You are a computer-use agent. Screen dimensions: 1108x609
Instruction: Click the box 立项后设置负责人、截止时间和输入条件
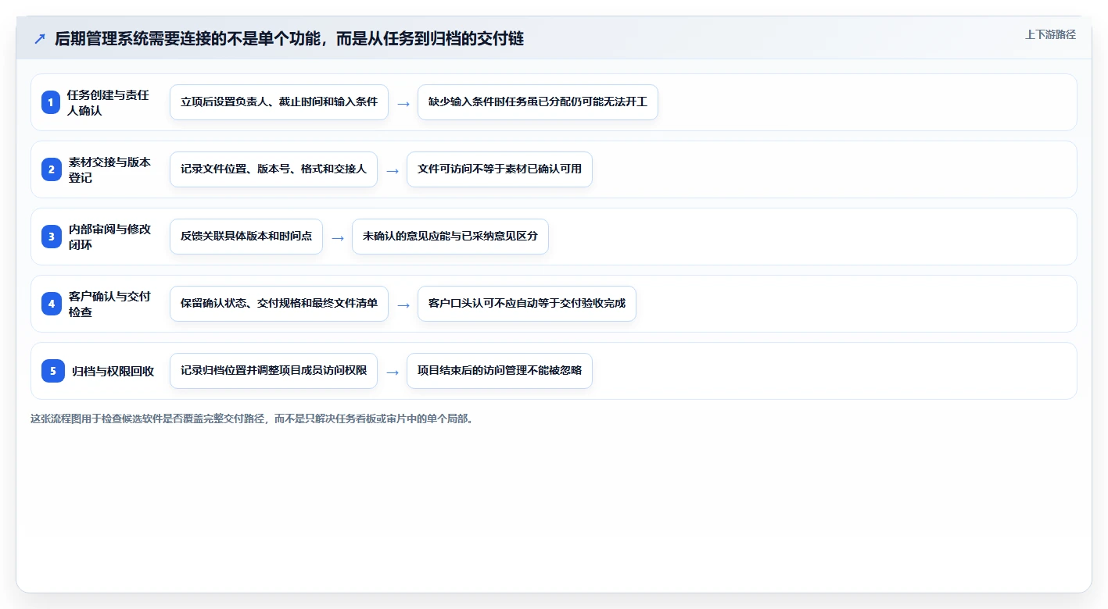[x=279, y=102]
